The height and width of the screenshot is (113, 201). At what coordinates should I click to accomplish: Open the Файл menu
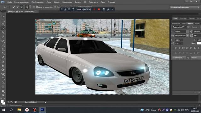(x=9, y=2)
